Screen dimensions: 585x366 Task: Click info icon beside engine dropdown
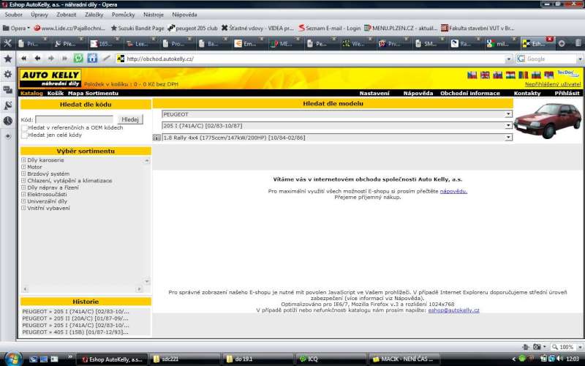coord(156,138)
